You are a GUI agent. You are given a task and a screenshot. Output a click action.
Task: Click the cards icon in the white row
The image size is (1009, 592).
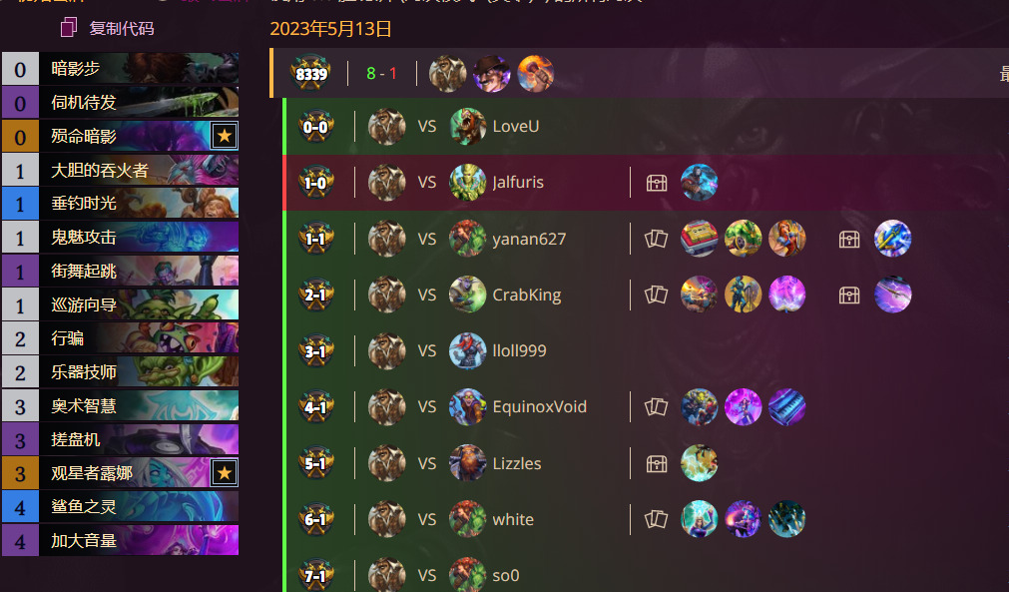click(656, 519)
